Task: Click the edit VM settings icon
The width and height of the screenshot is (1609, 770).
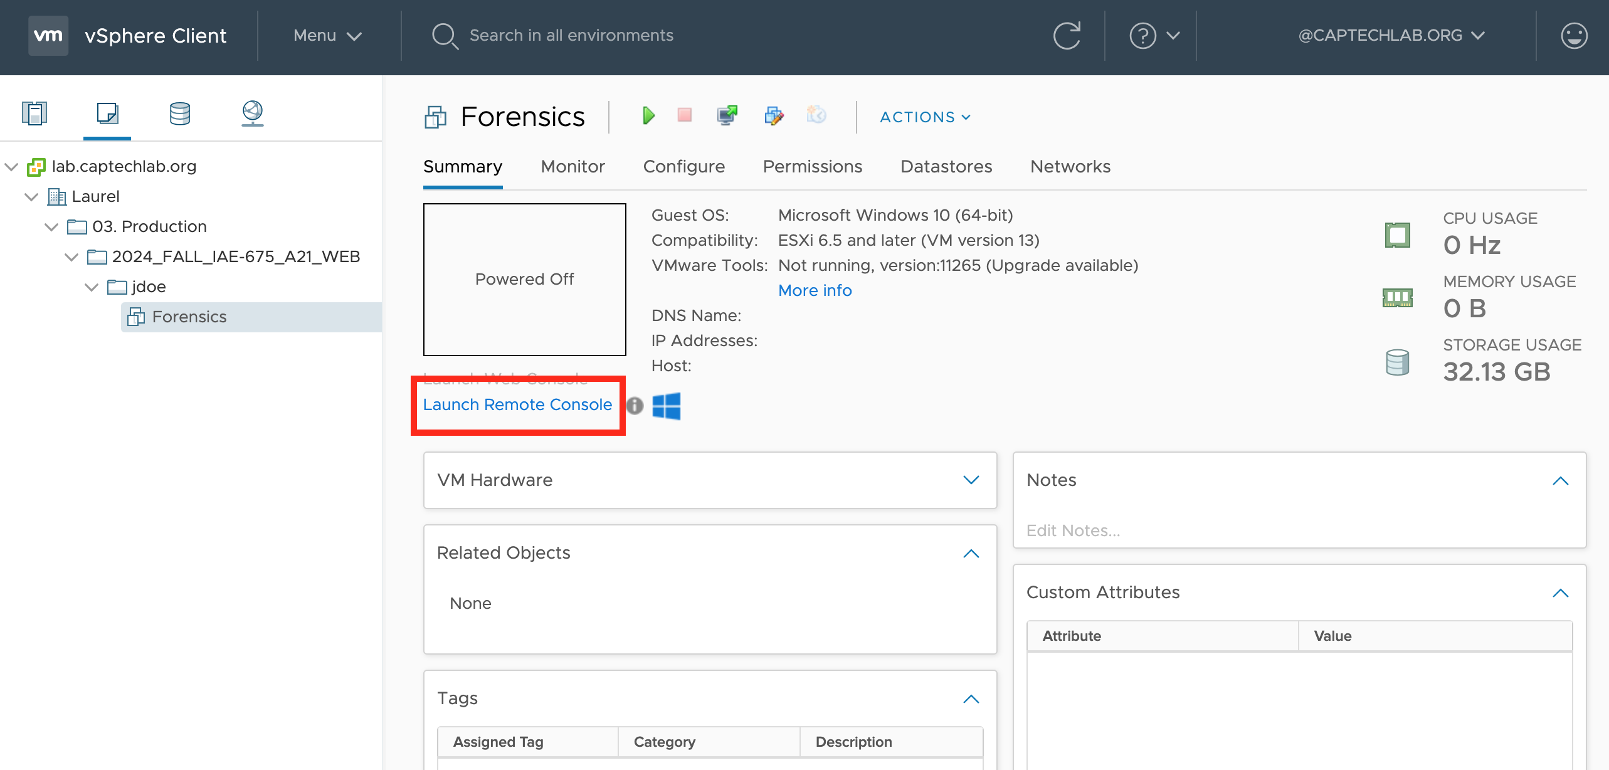Action: pos(774,115)
